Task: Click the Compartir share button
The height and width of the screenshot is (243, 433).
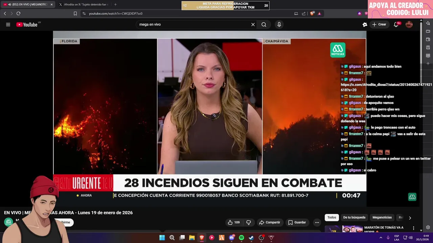Action: tap(270, 222)
